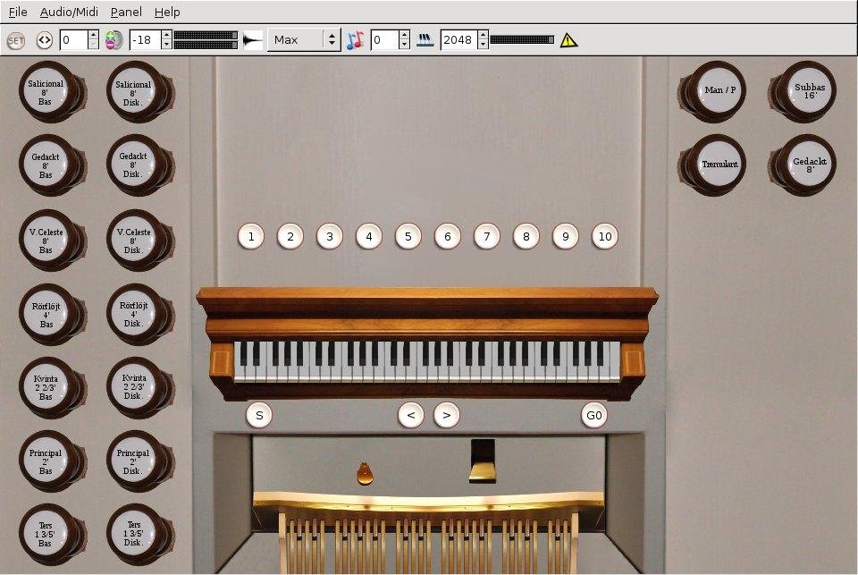
Task: Click the previous combination < piston
Action: [411, 416]
